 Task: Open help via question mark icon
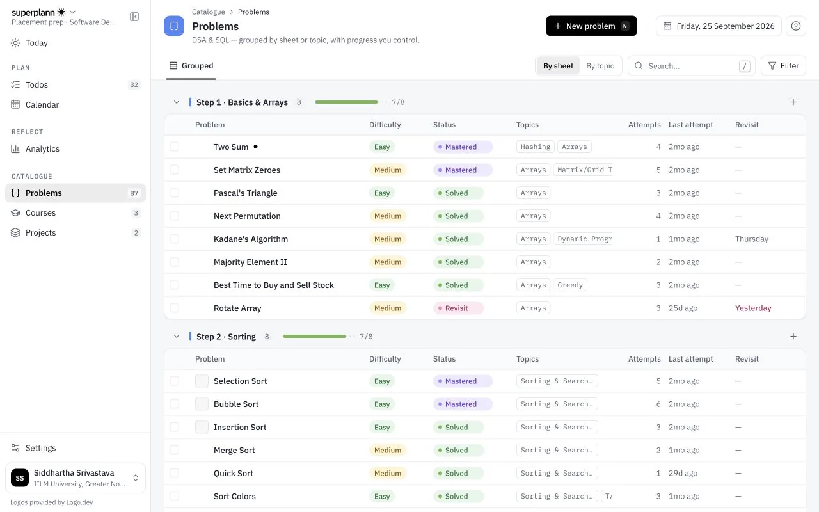[796, 26]
